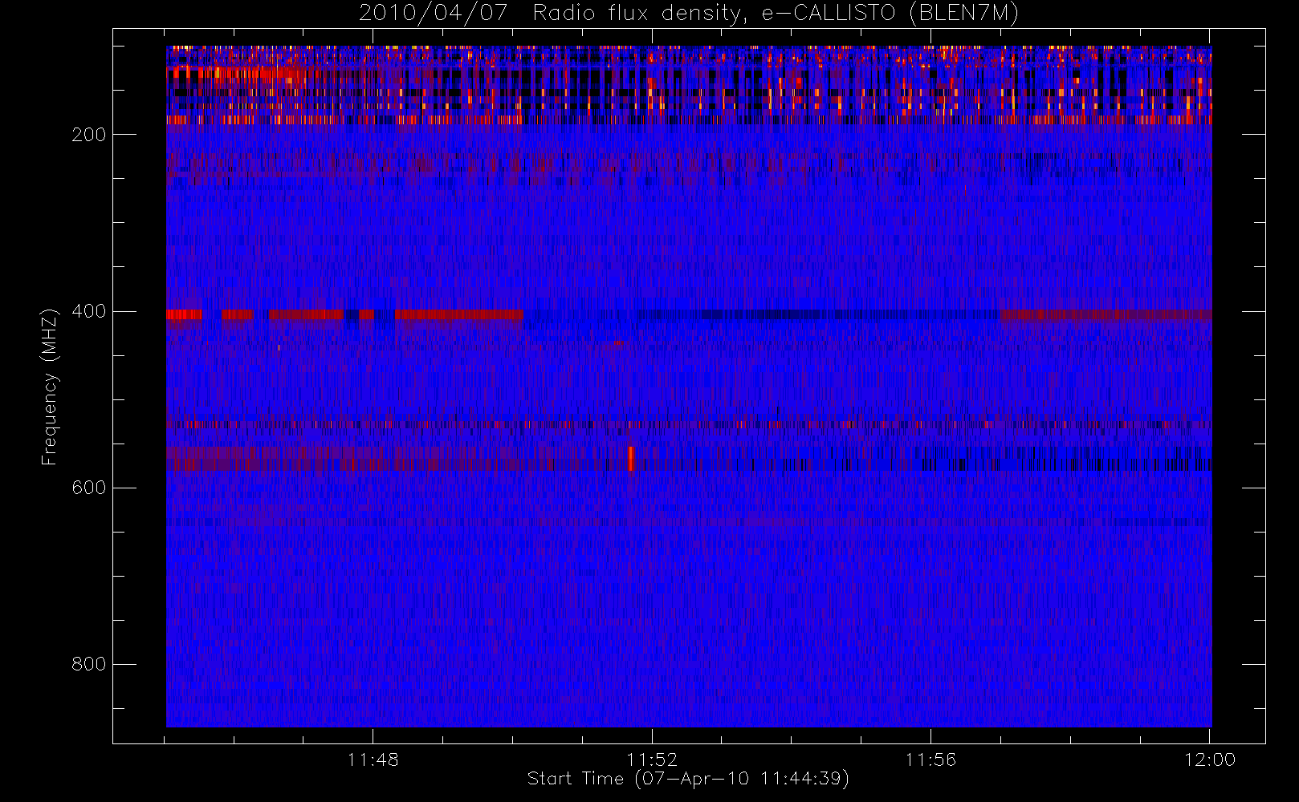
Task: Click the '200' frequency tick label
Action: tap(89, 135)
